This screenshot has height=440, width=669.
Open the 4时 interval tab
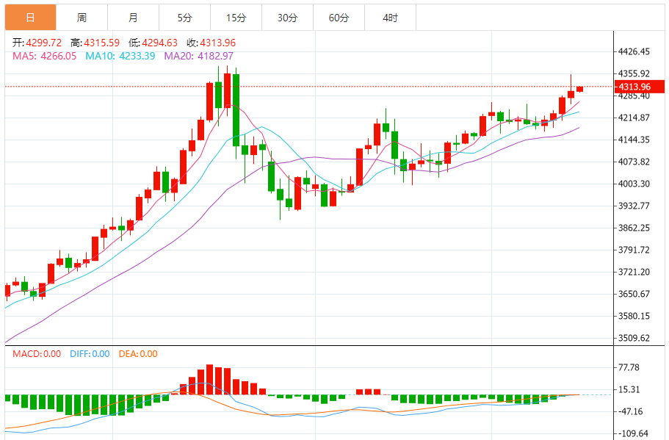tap(391, 18)
